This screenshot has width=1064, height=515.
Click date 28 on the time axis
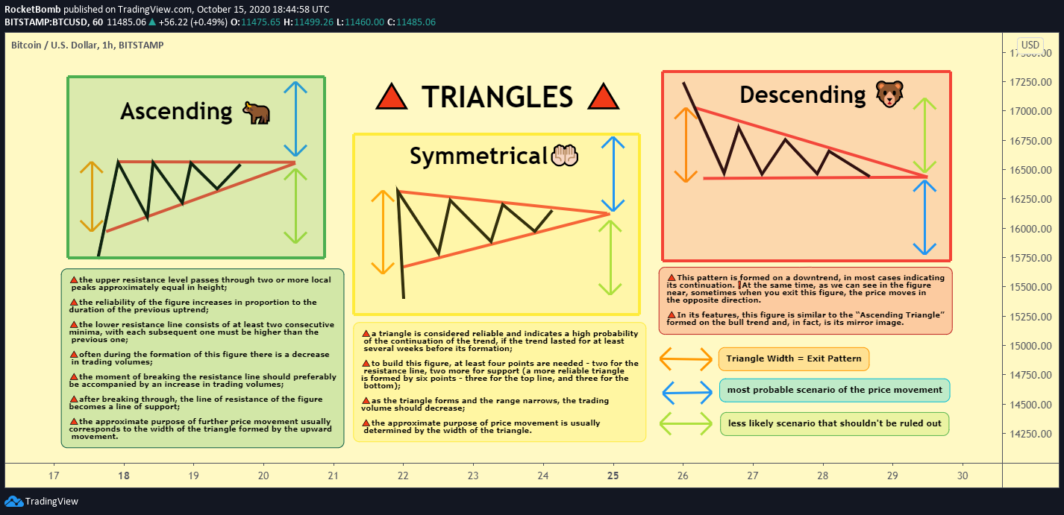coord(823,475)
